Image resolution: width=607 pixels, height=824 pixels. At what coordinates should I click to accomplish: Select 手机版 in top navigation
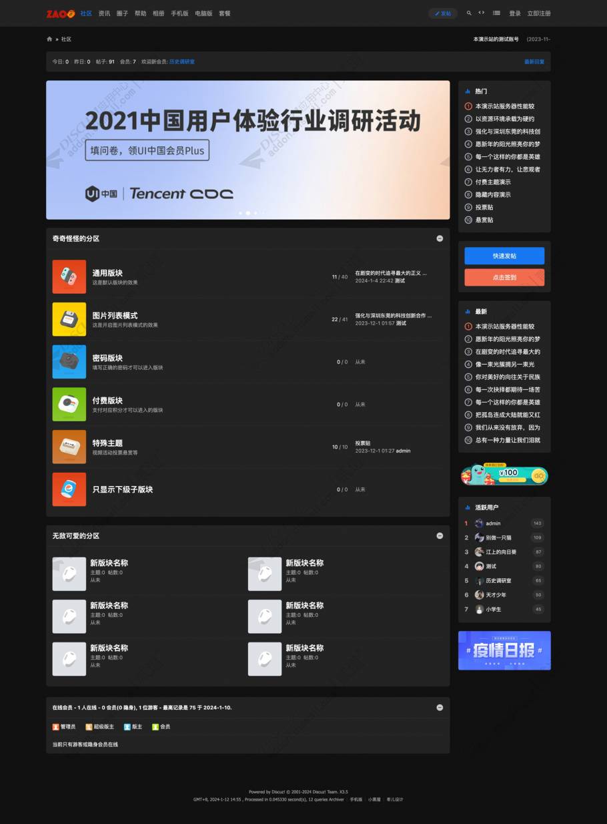point(179,13)
